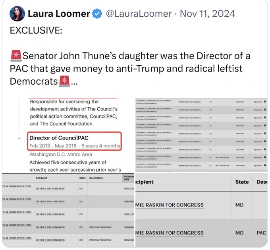Open Laura Loomer's profile avatar
The height and width of the screenshot is (250, 270).
click(17, 14)
